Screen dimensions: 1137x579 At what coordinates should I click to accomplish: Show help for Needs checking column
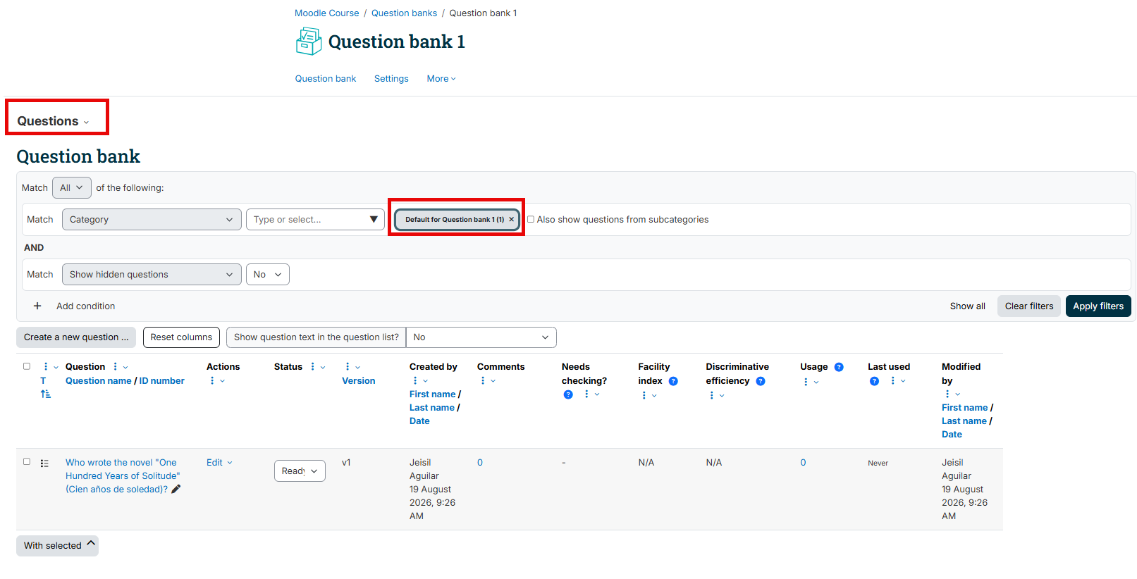[x=568, y=394]
